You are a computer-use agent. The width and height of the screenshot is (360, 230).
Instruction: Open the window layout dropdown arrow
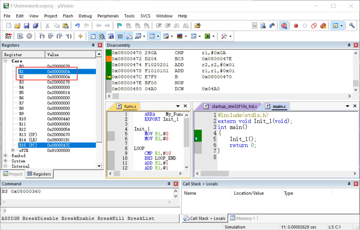click(x=341, y=26)
